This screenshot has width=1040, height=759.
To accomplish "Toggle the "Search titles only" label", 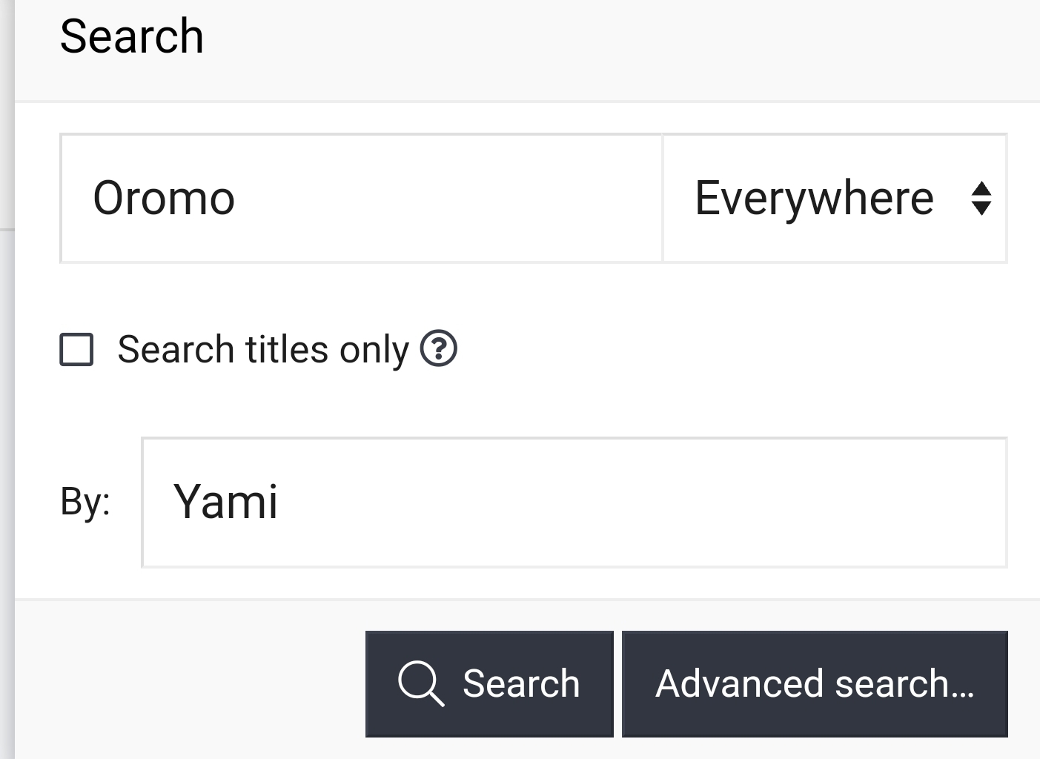I will tap(262, 350).
